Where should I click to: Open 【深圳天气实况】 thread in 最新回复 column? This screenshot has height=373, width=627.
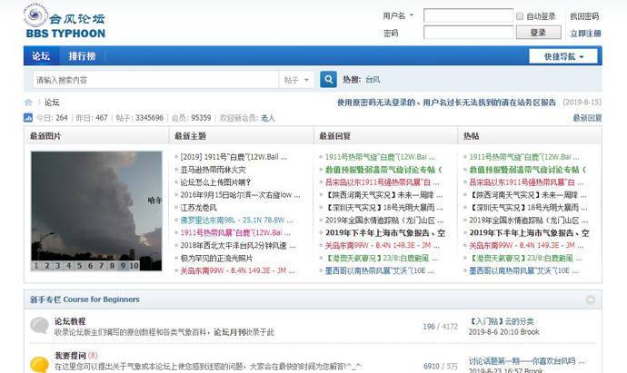coord(383,208)
